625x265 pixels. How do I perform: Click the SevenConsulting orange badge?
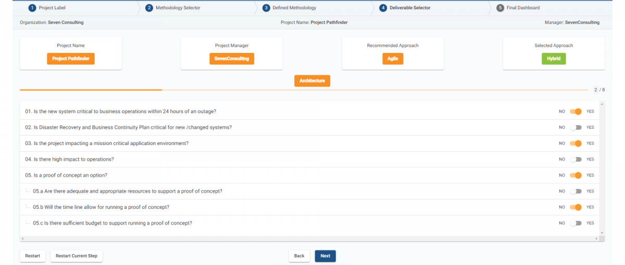[x=232, y=59]
